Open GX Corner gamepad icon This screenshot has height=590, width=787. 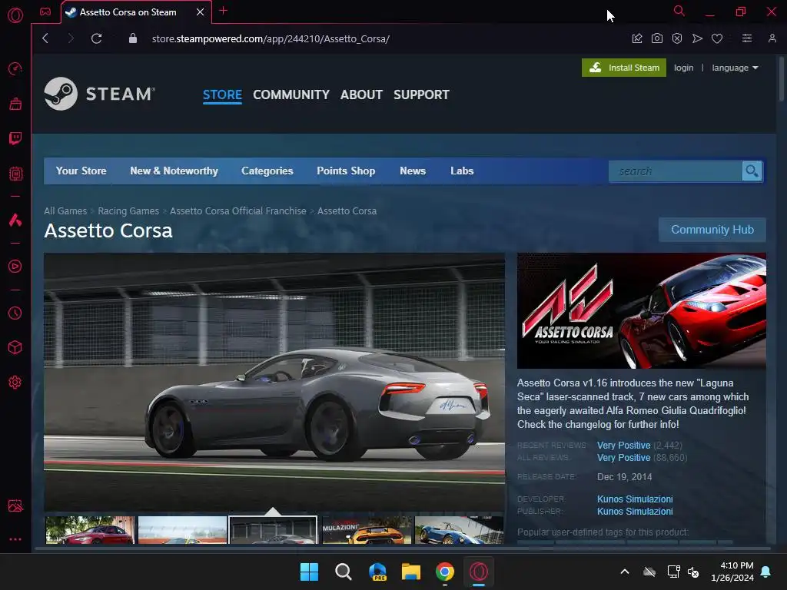(x=45, y=12)
